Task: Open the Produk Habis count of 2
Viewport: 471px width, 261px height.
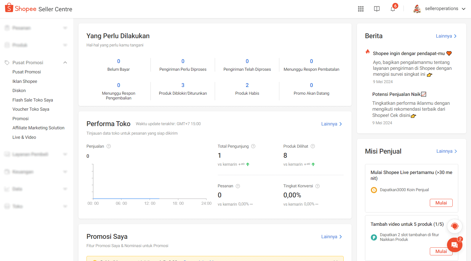Action: tap(247, 85)
